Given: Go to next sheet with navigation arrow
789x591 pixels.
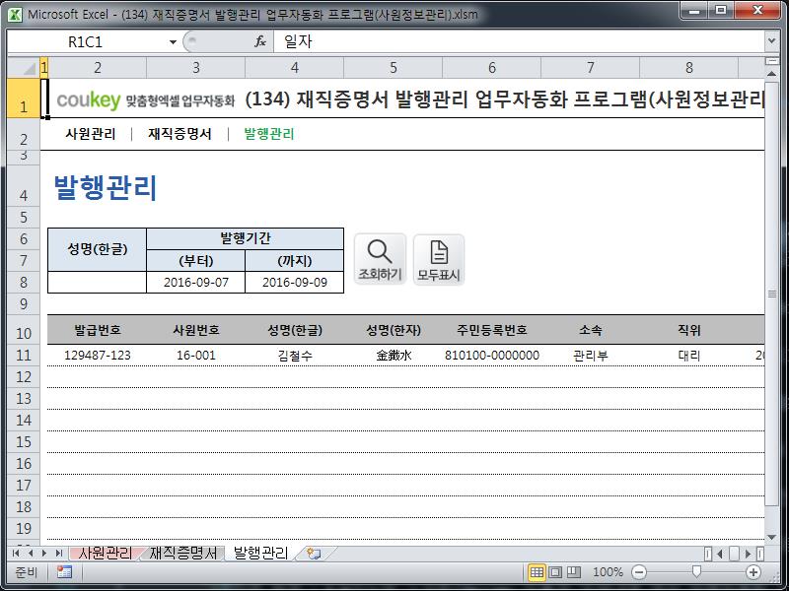Looking at the screenshot, I should pos(44,554).
